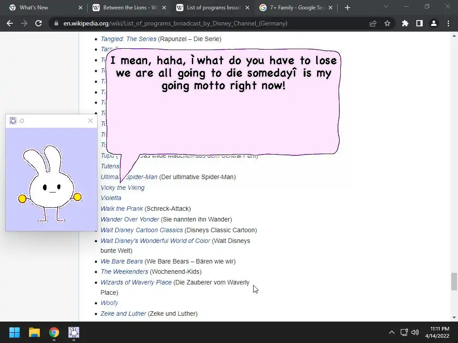Click the bunny character in pet window
The height and width of the screenshot is (343, 458).
coord(50,184)
